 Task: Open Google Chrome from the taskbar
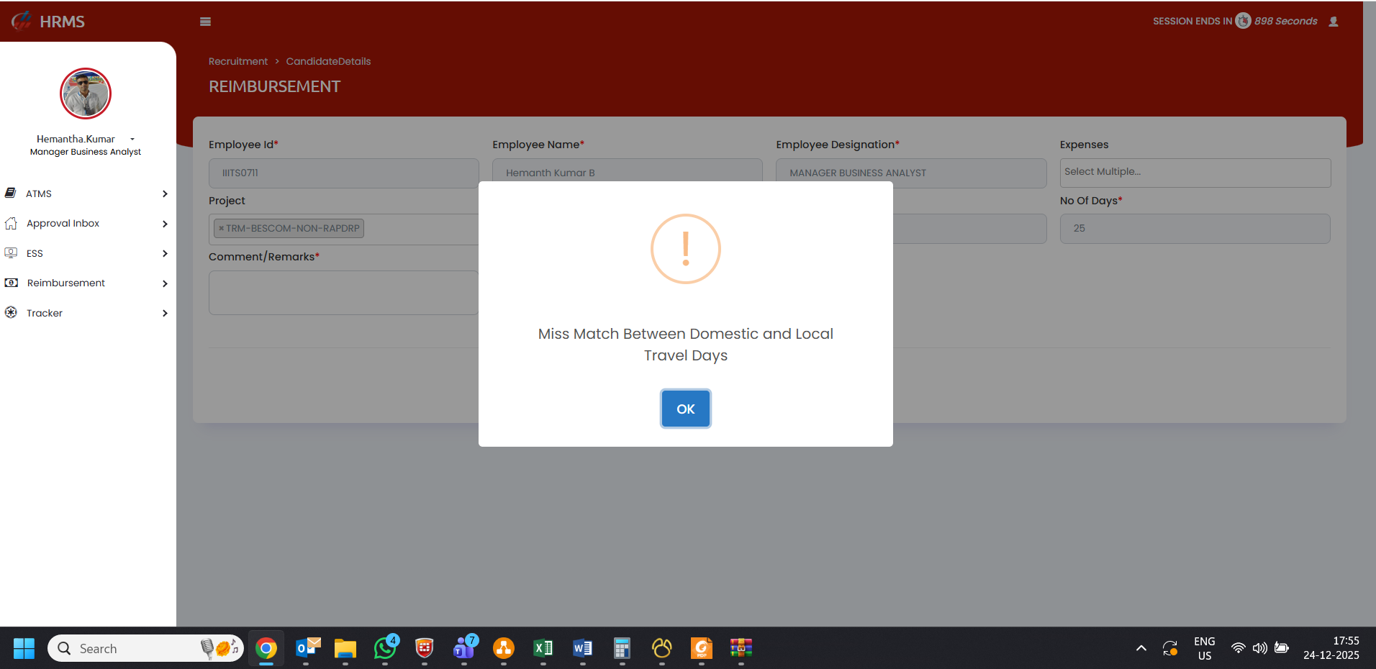266,648
